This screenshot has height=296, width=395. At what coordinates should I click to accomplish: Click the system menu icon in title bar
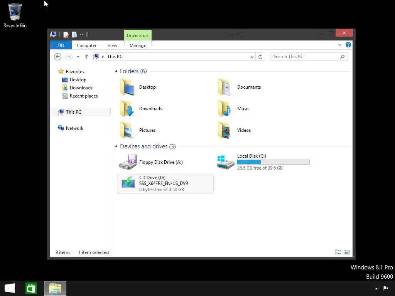coord(53,34)
